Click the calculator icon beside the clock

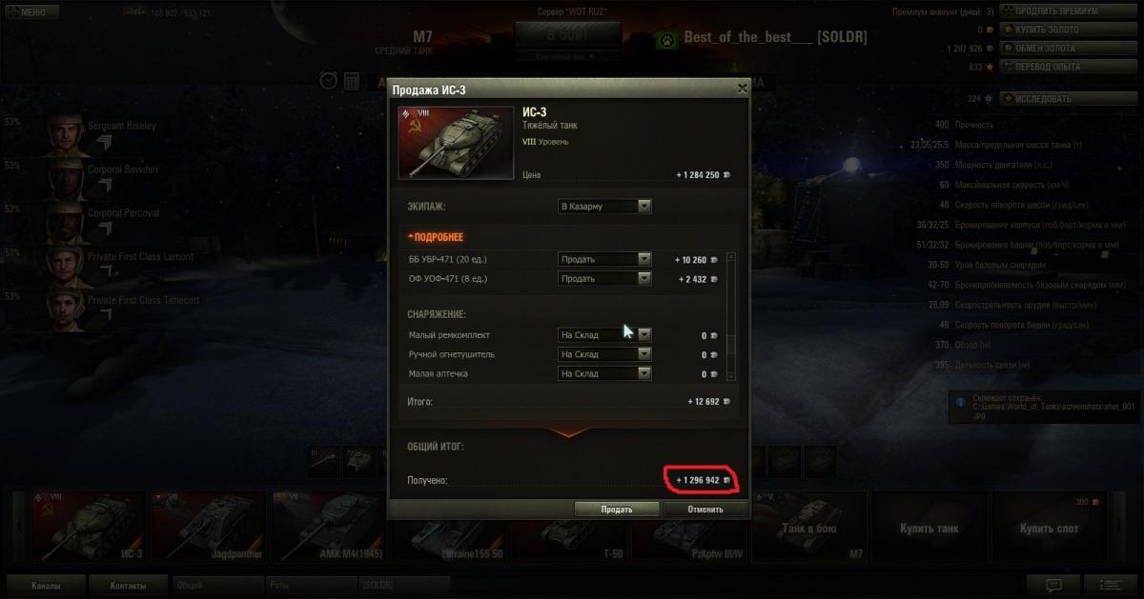(x=351, y=81)
